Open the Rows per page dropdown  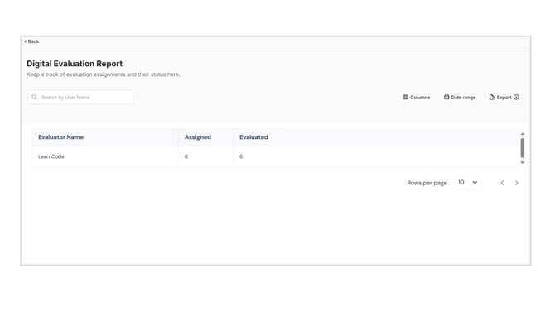pyautogui.click(x=467, y=182)
